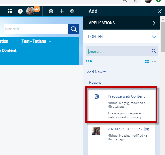This screenshot has height=155, width=165.
Task: Click the help question mark icon
Action: click(20, 11)
